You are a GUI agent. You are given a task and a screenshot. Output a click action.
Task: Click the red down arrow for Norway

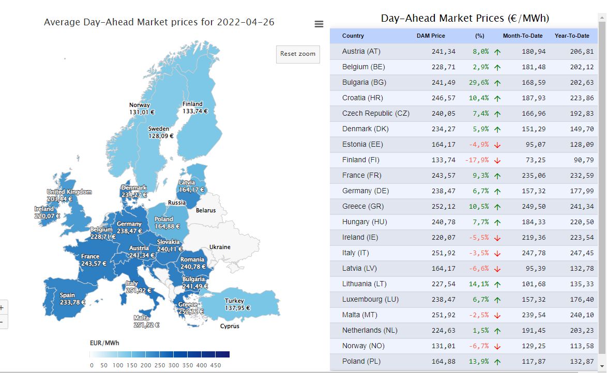tap(497, 346)
